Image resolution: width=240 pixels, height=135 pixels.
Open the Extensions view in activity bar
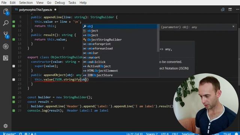tap(6, 58)
